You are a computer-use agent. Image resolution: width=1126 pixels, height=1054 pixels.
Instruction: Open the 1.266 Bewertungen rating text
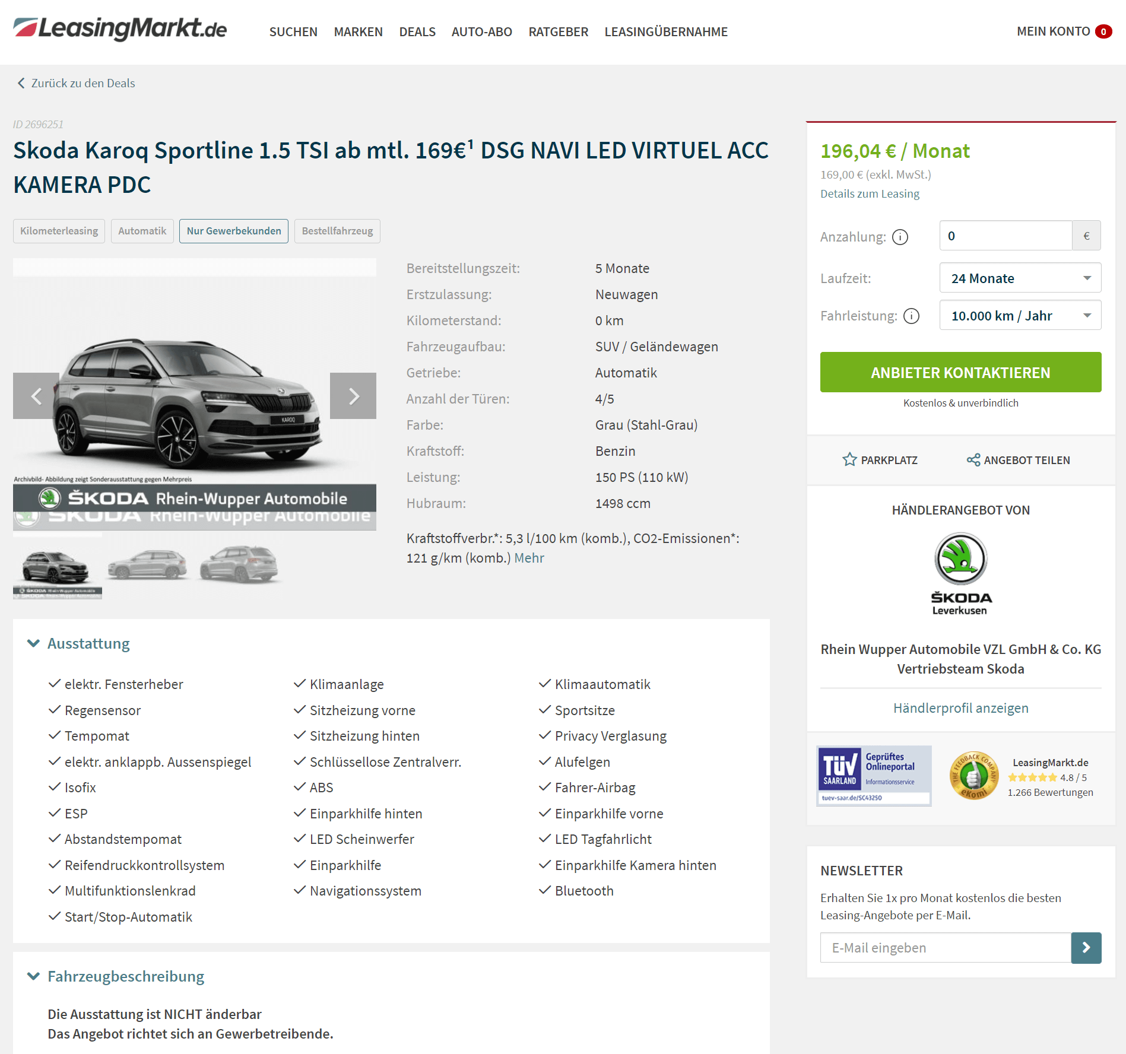(x=1050, y=792)
